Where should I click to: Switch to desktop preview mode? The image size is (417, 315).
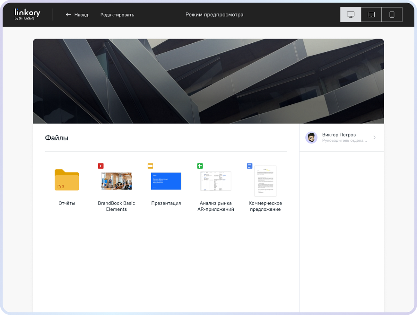point(351,15)
